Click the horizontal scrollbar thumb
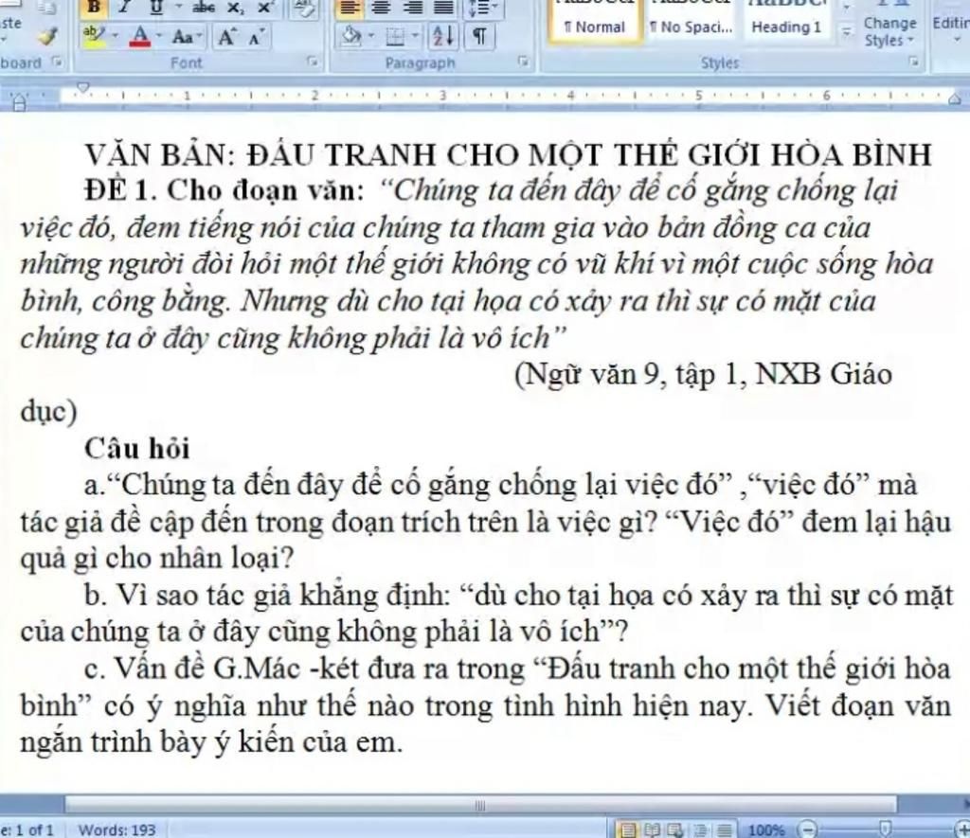The width and height of the screenshot is (970, 838). tap(480, 805)
